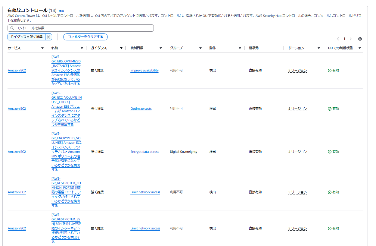Image resolution: width=376 pixels, height=246 pixels.
Task: Open the table preferences gear icon
Action: pos(360,39)
